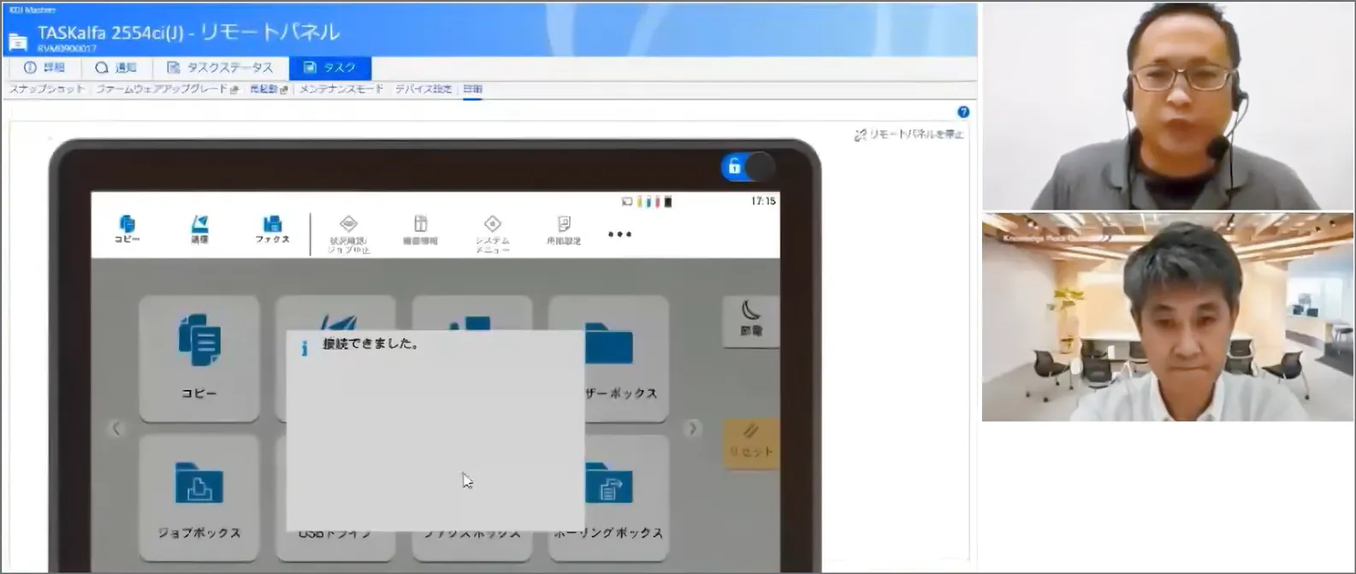Click the toner level color indicators
This screenshot has height=574, width=1356.
coord(654,202)
